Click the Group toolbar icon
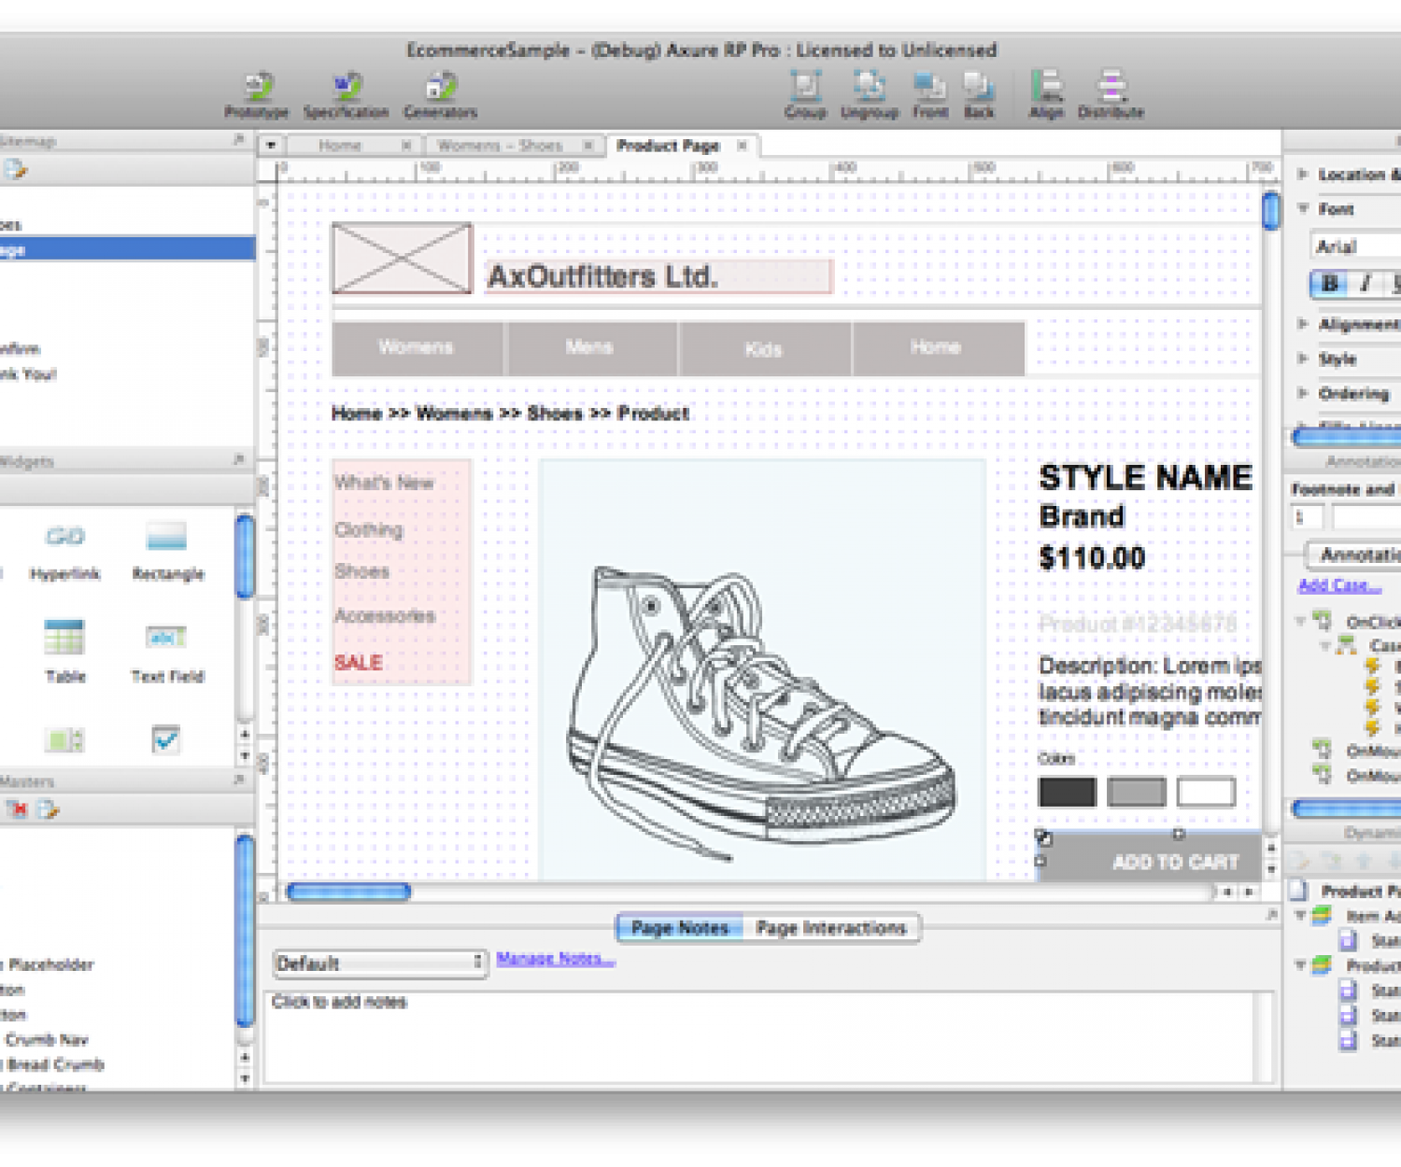Screen dimensions: 1401x1167 pos(805,87)
